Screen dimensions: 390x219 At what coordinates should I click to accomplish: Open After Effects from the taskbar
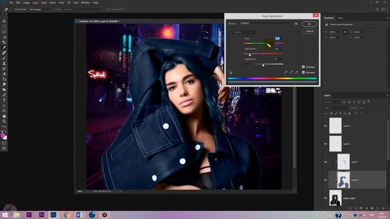point(41,215)
